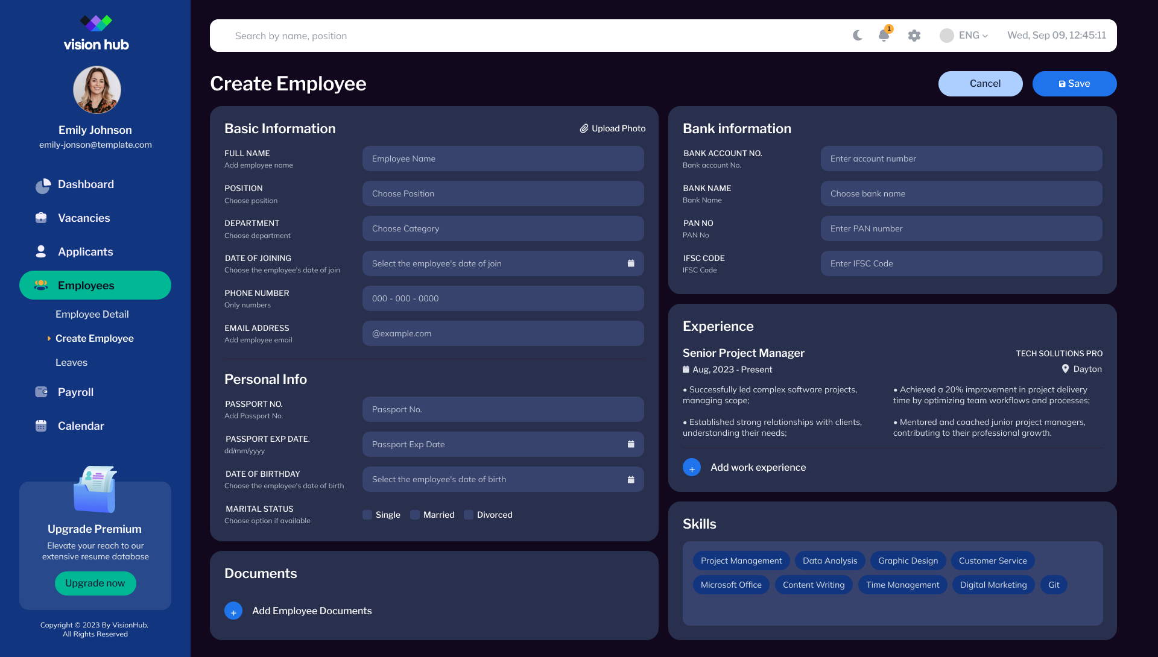This screenshot has width=1158, height=657.
Task: Open the date of join picker field
Action: click(x=503, y=263)
